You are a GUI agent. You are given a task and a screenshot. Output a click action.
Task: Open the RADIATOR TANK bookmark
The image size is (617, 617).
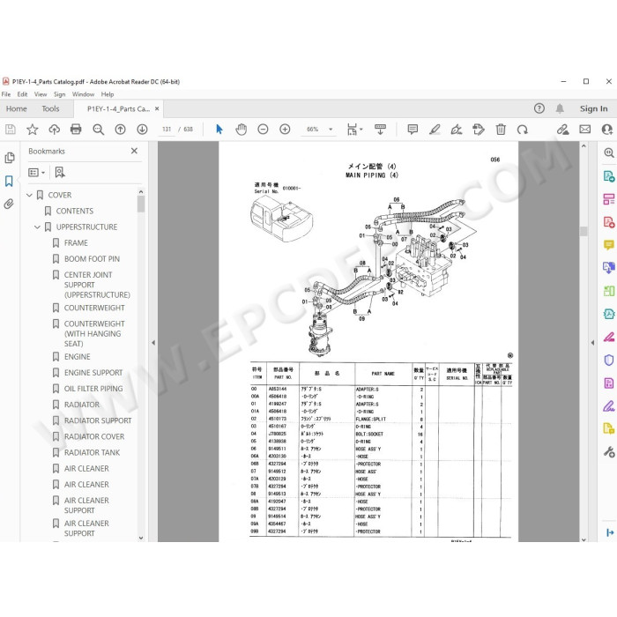(x=92, y=452)
